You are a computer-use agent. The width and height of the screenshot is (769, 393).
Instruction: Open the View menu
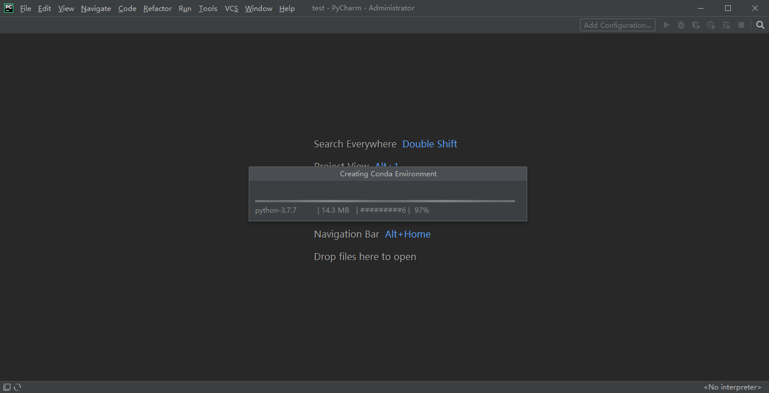pos(66,8)
